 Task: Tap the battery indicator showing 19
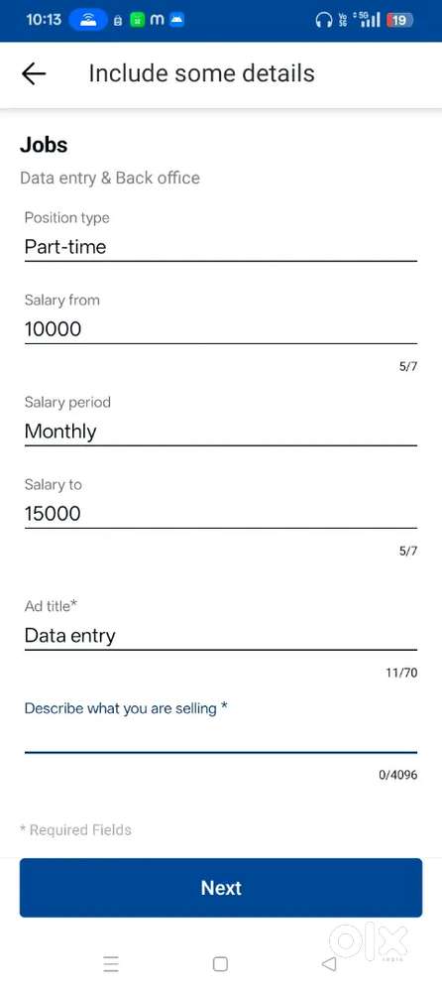pos(399,20)
